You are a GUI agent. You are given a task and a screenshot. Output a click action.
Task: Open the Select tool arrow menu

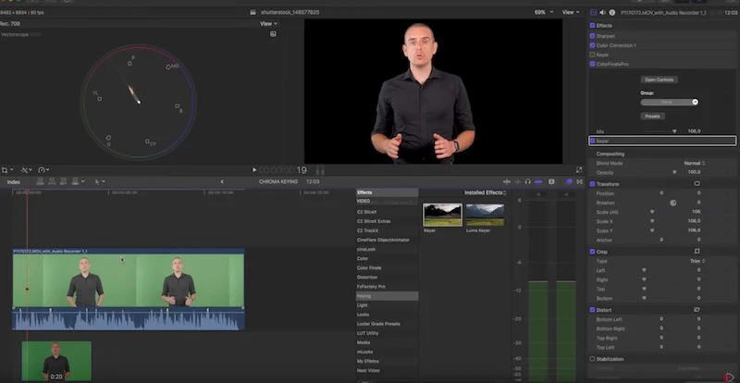[100, 182]
